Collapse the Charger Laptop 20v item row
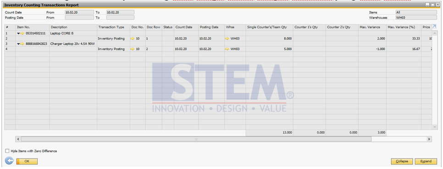443x169 pixels. pyautogui.click(x=18, y=44)
